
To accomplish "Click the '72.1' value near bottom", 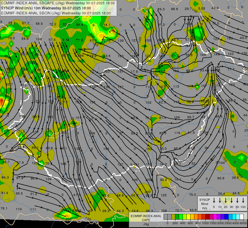I will pyautogui.click(x=178, y=210).
